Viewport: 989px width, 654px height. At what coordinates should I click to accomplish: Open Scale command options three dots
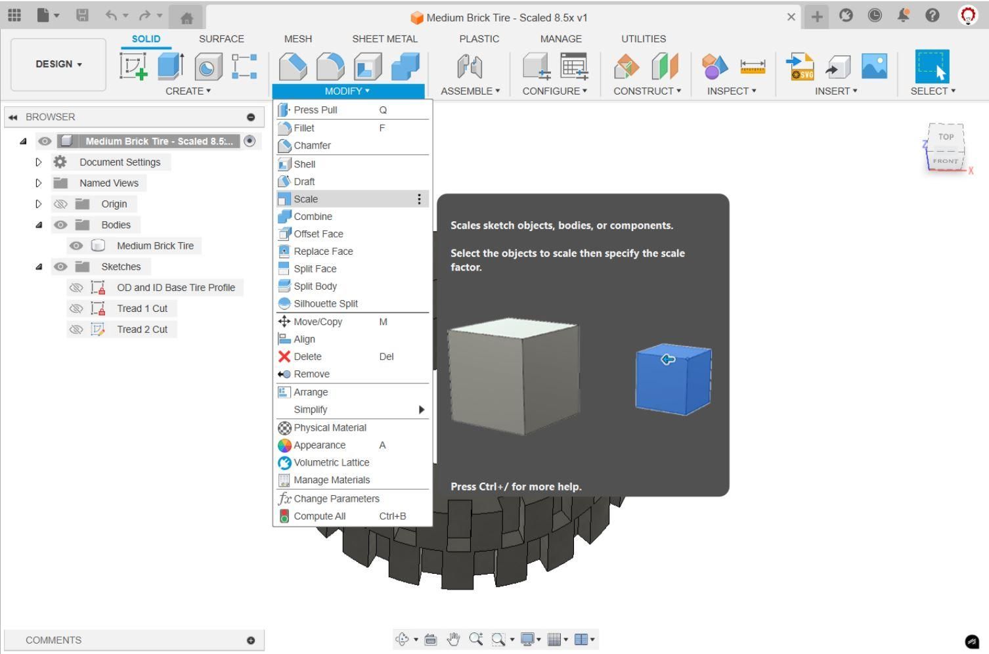point(419,199)
